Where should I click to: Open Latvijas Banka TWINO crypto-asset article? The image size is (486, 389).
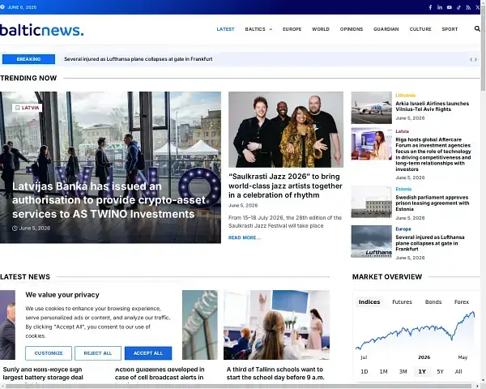coord(109,200)
